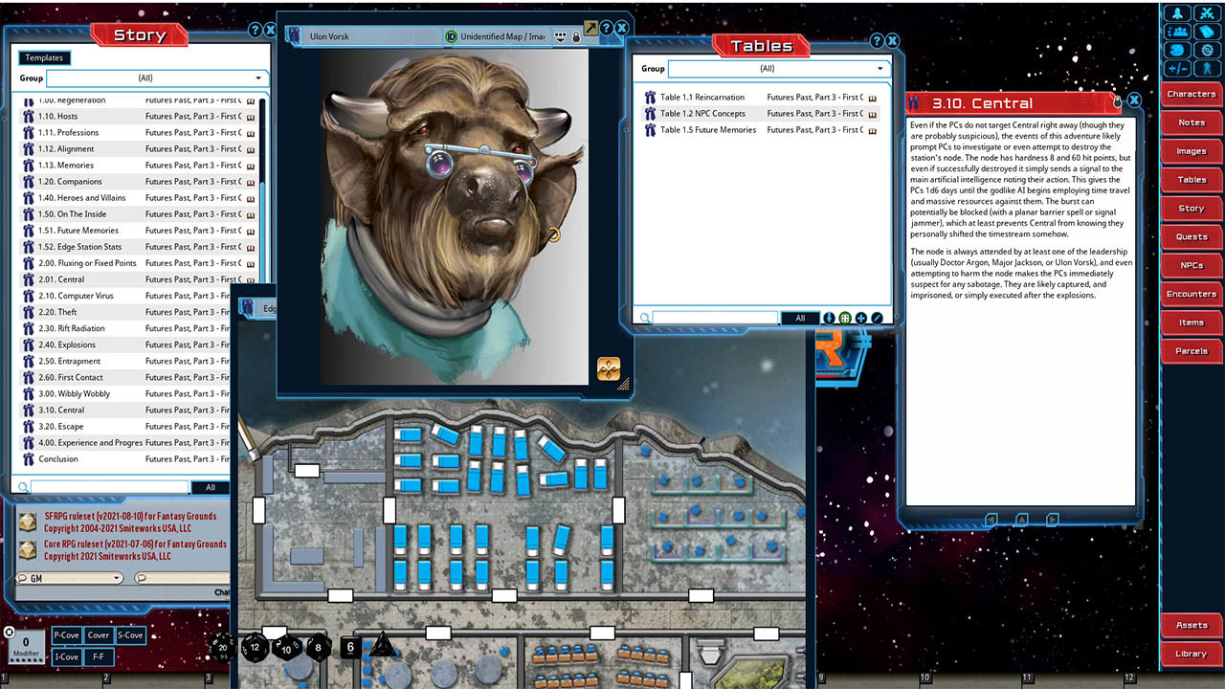Open the (All) group dropdown in Tables
The image size is (1225, 689).
coord(779,68)
